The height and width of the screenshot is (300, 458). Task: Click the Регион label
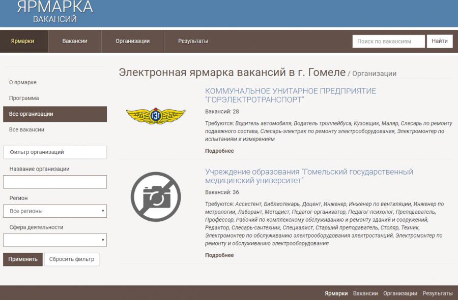18,198
